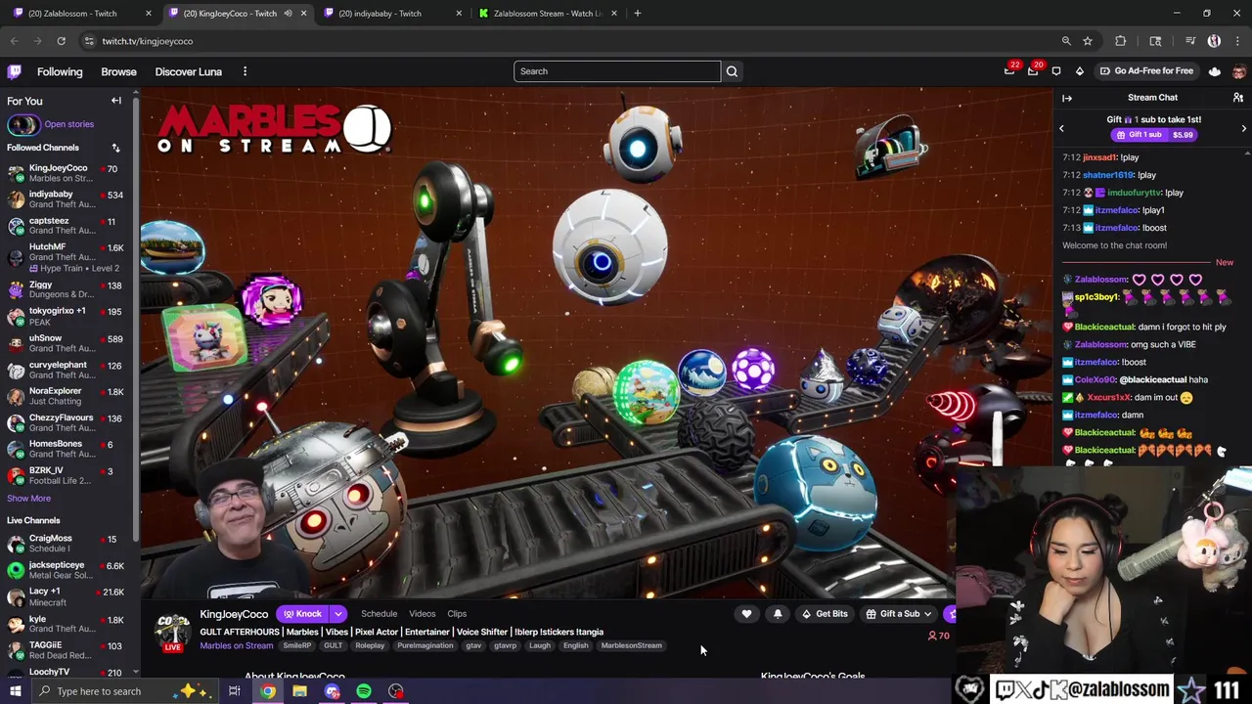The width and height of the screenshot is (1252, 704).
Task: Click Go Ad-Free for Free
Action: coord(1146,71)
